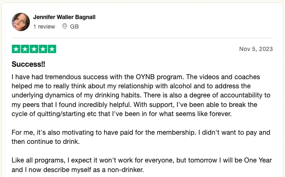Open the 'Success!!' review title
The width and height of the screenshot is (285, 177).
click(x=28, y=64)
